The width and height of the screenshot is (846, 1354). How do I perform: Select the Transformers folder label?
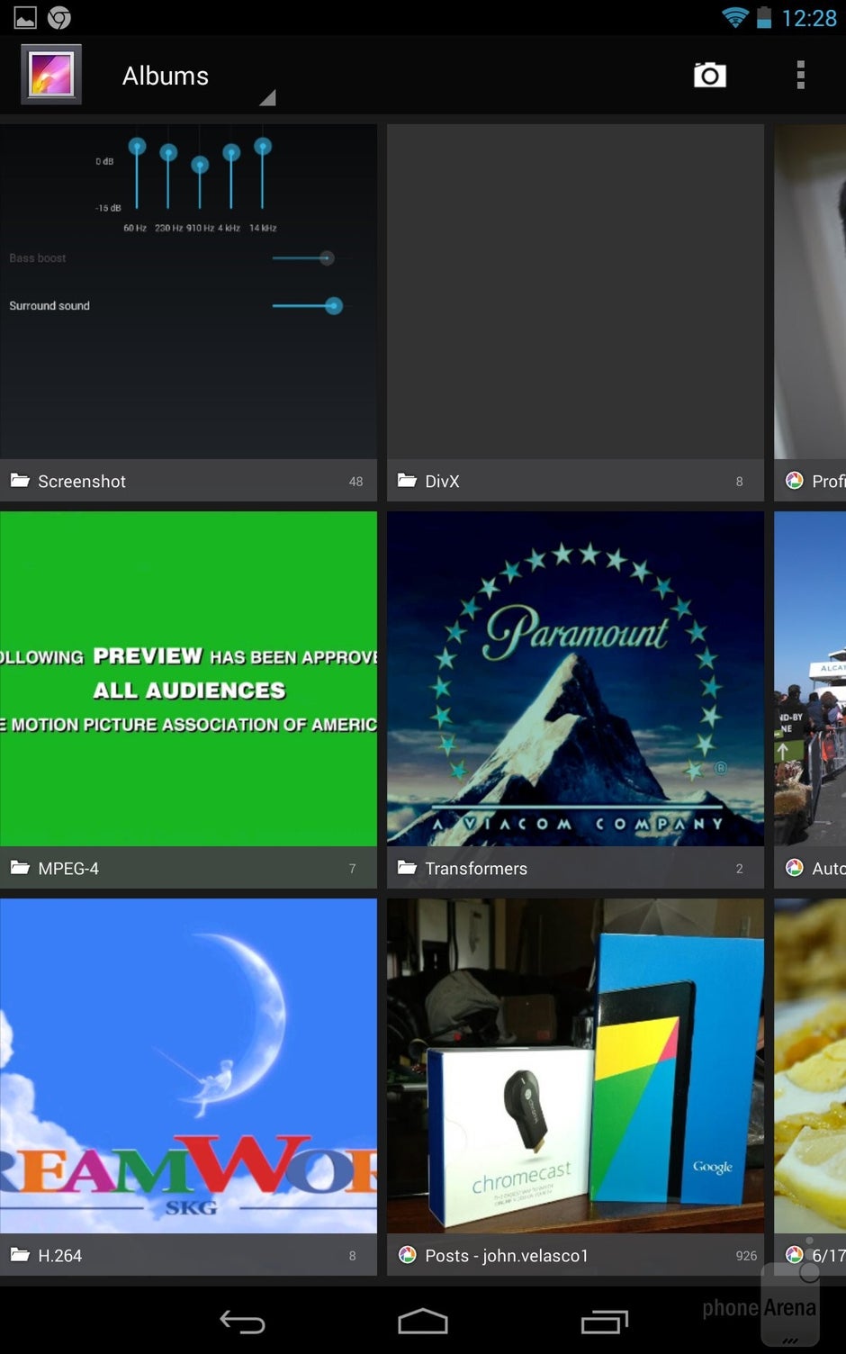coord(475,869)
